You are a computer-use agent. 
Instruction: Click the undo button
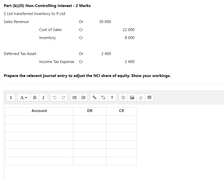tap(55, 97)
